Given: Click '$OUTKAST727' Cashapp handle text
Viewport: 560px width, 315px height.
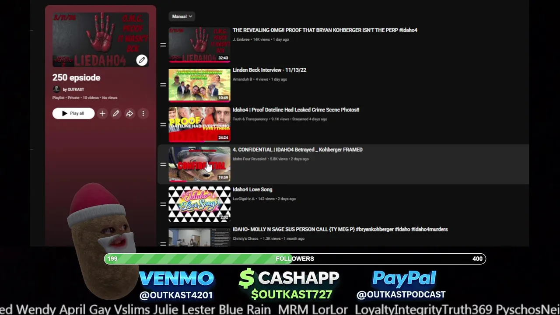Looking at the screenshot, I should 291,295.
